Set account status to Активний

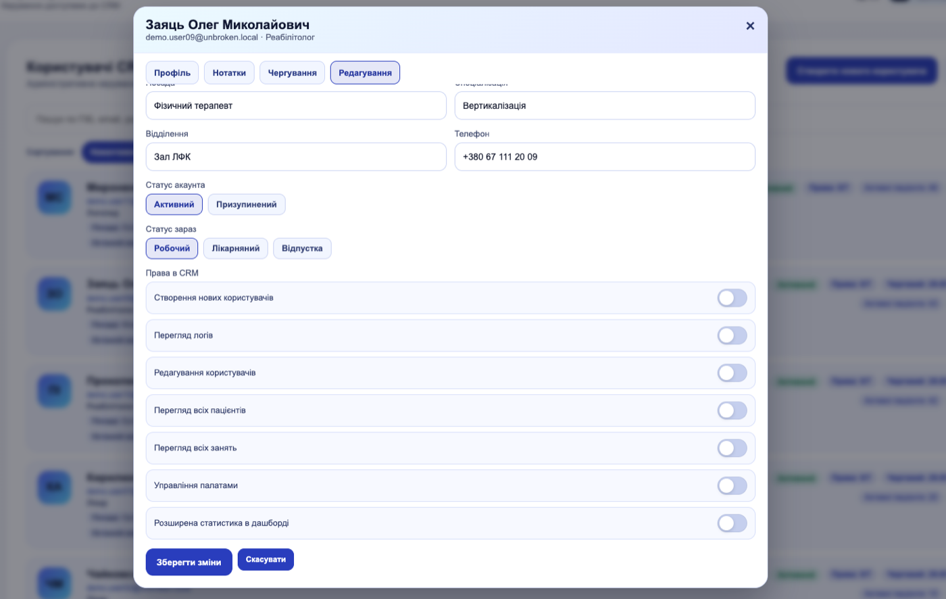174,205
